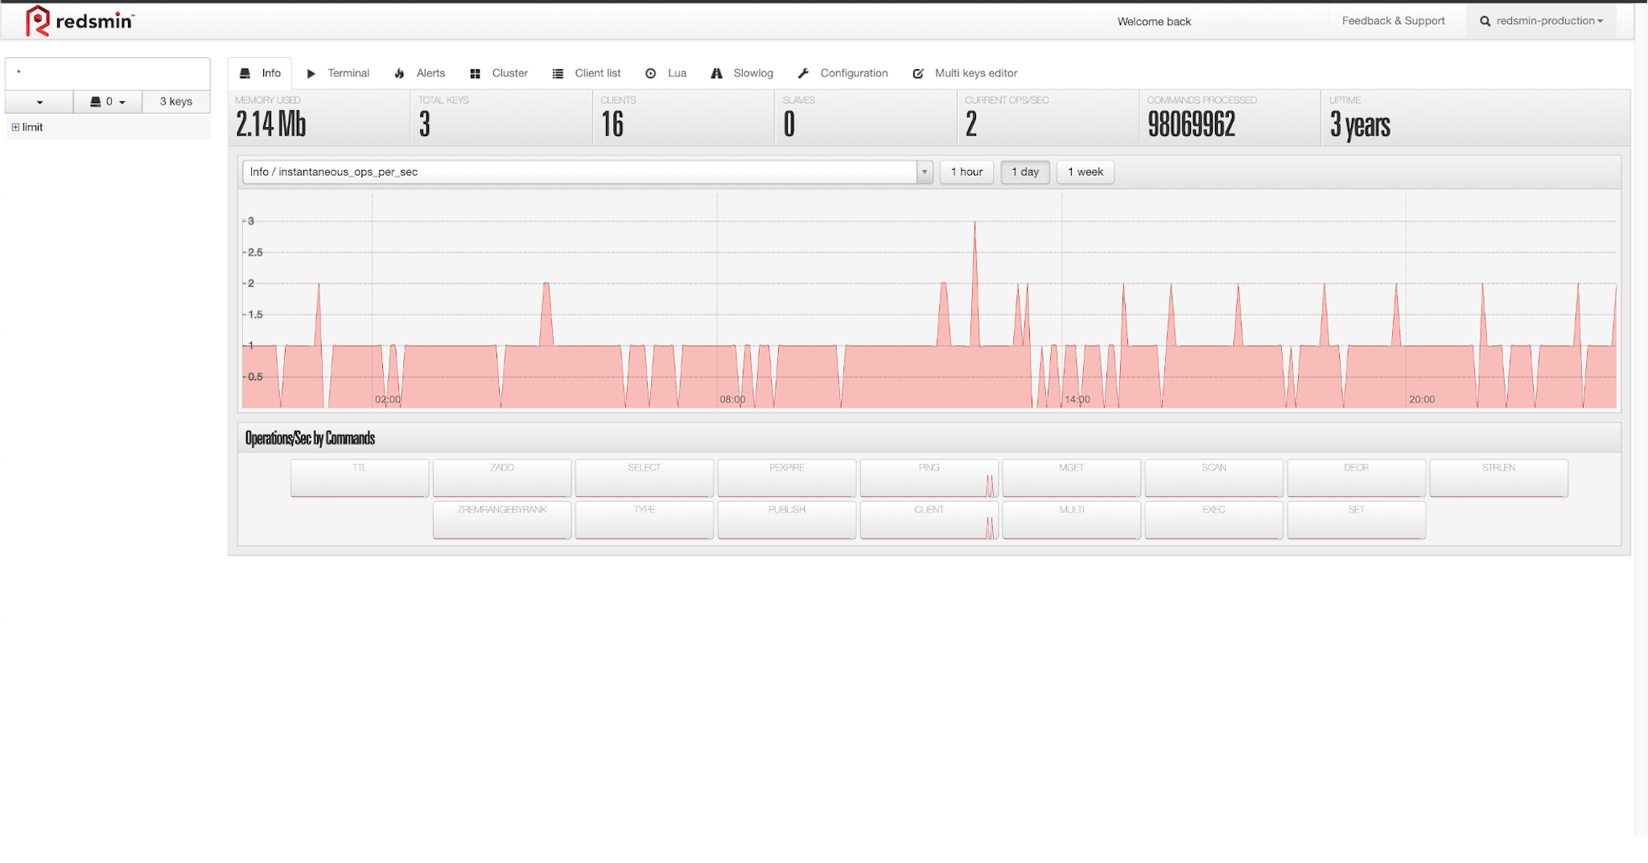The image size is (1648, 863).
Task: Click the Terminal play icon
Action: 311,73
